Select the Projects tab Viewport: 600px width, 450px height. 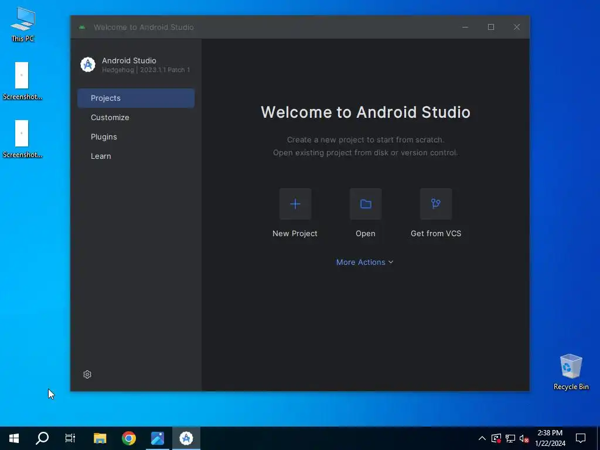coord(136,98)
